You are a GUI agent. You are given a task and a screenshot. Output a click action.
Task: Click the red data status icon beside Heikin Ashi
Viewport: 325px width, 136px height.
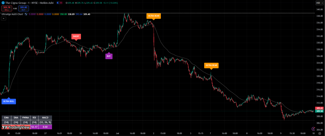coord(60,3)
